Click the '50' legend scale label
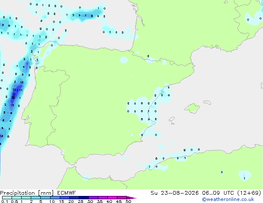The width and height of the screenshot is (263, 203). pyautogui.click(x=128, y=201)
